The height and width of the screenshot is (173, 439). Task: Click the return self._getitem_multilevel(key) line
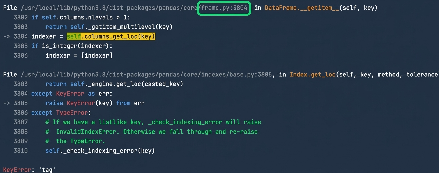[109, 27]
